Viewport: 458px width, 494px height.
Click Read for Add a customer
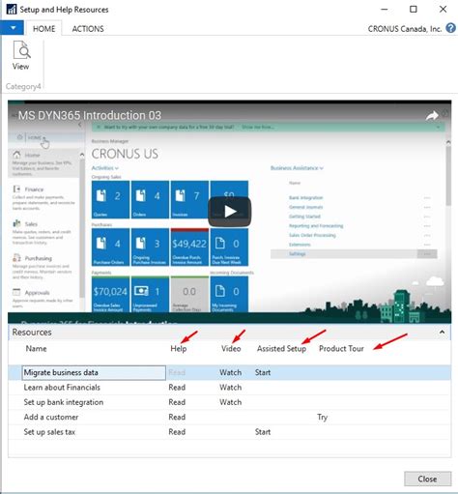pyautogui.click(x=177, y=417)
